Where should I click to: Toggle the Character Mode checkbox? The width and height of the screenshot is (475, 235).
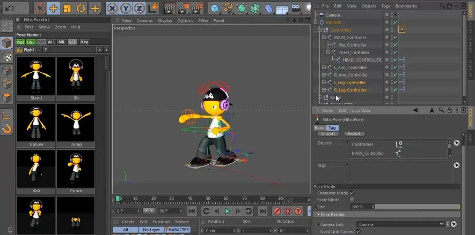352,193
